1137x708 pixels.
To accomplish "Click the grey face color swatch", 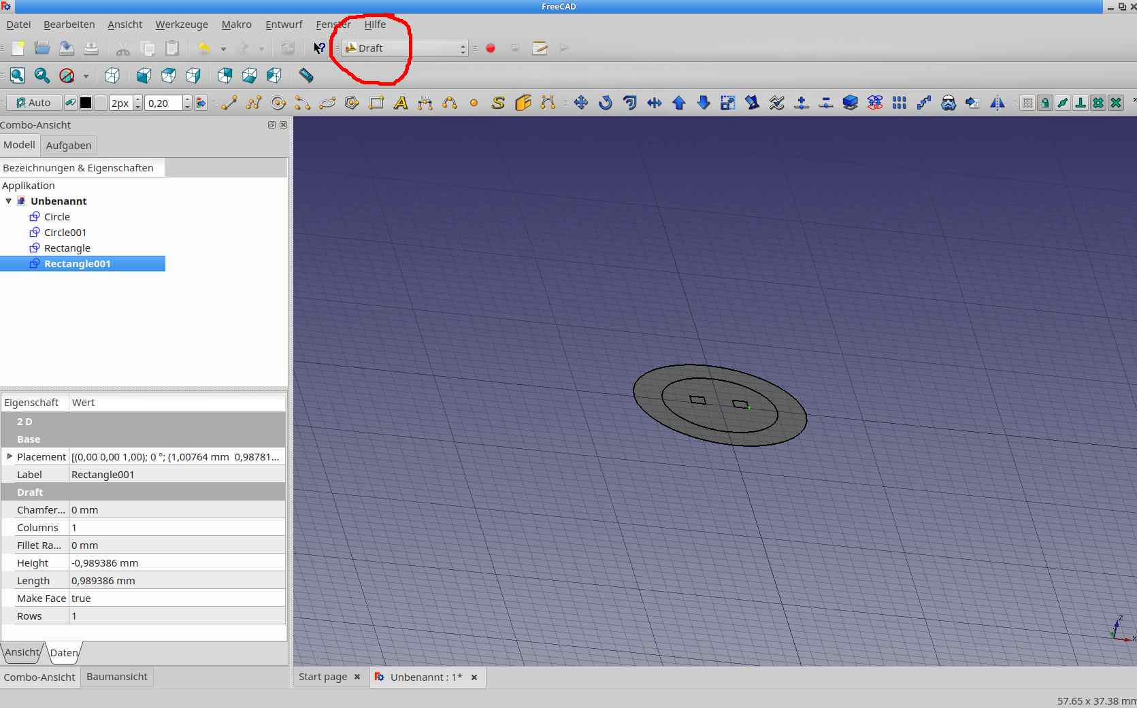I will tap(101, 103).
